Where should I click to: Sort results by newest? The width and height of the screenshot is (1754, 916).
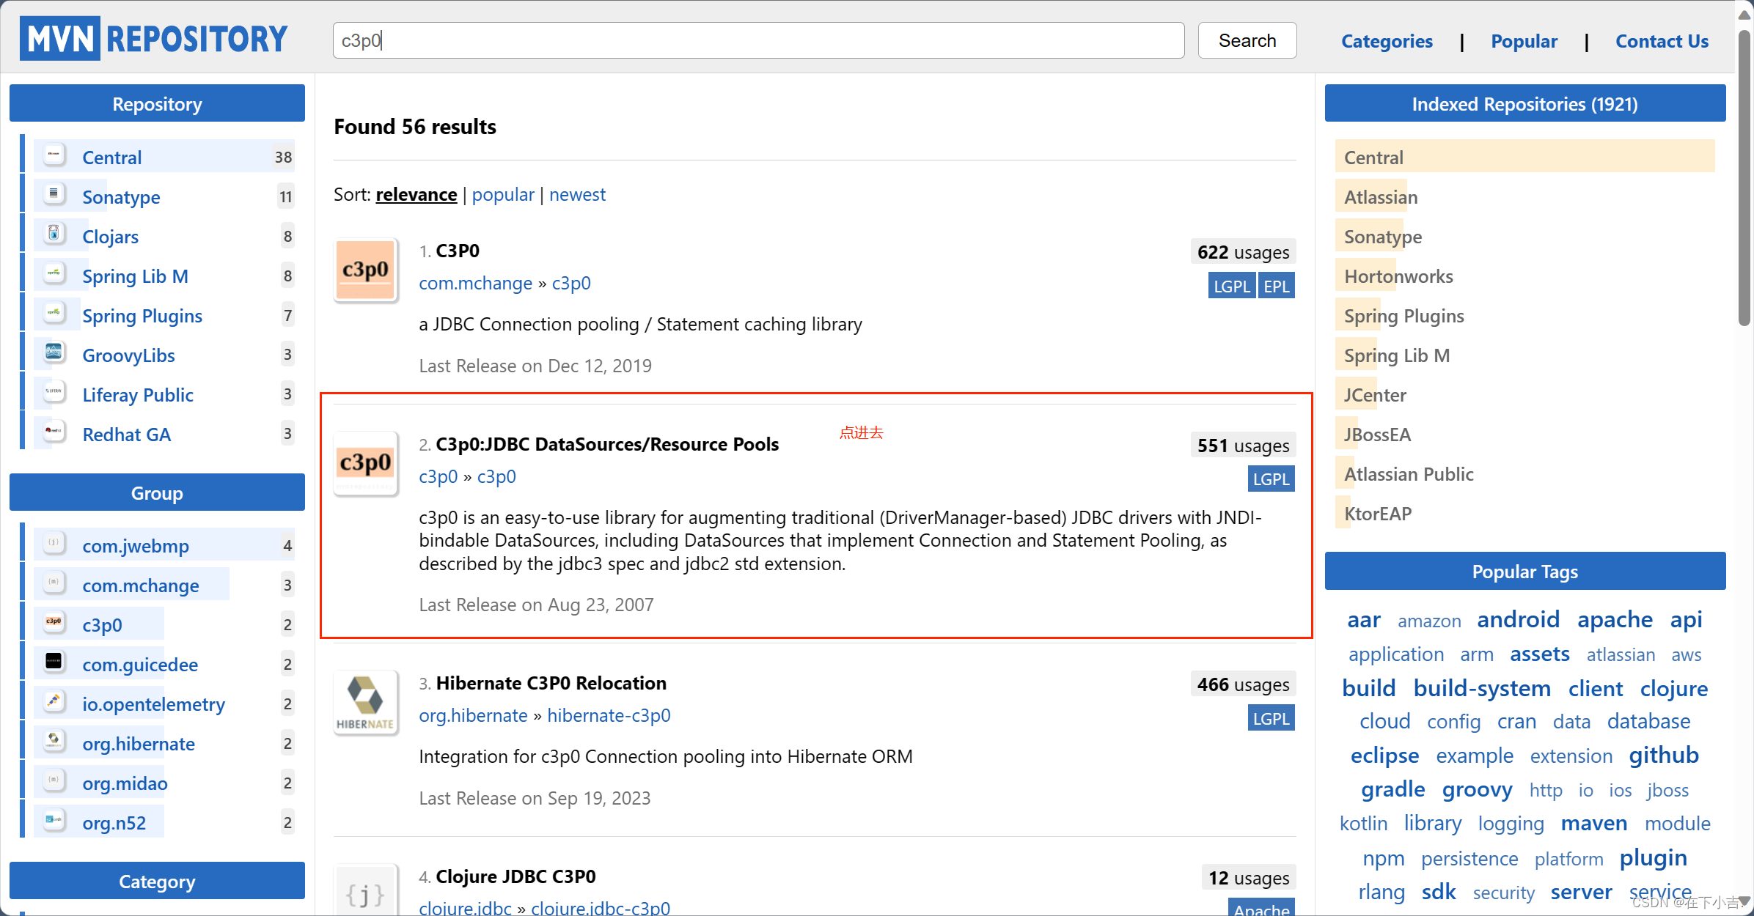click(x=577, y=195)
